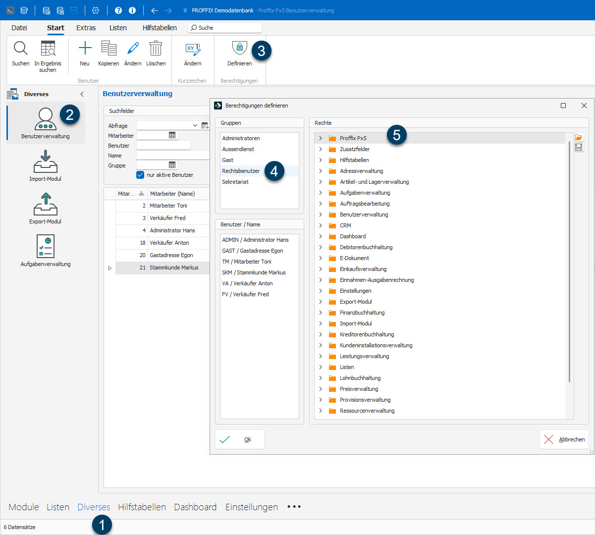Click the Ok button in dialog

click(x=240, y=439)
